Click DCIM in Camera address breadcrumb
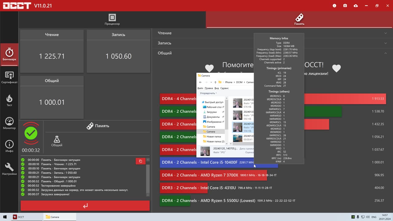This screenshot has height=221, width=393. (x=239, y=82)
